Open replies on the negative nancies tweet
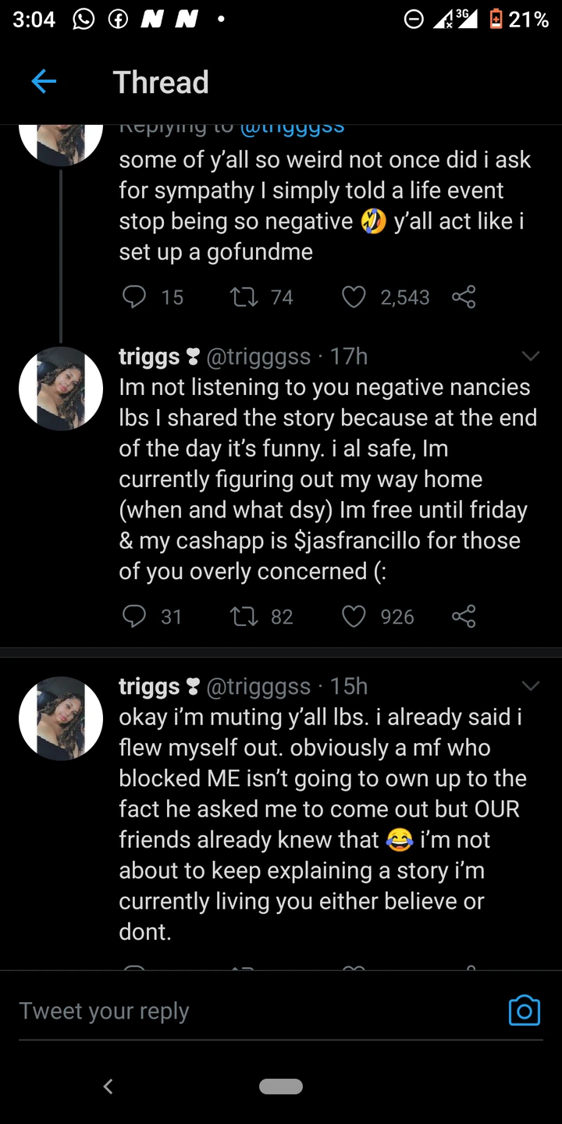 click(135, 617)
